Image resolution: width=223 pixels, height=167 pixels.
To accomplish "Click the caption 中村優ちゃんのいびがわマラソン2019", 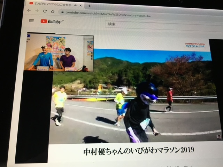I will (x=139, y=151).
